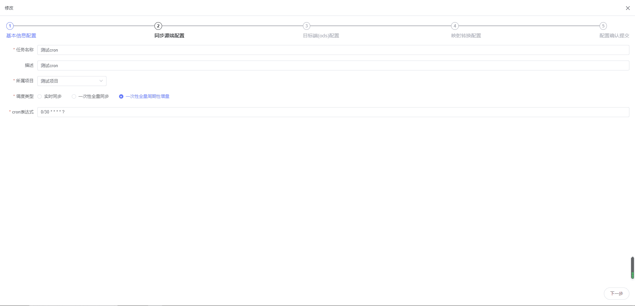The image size is (635, 306).
Task: Select the 一次性全量周期性增量 radio option
Action: 121,97
